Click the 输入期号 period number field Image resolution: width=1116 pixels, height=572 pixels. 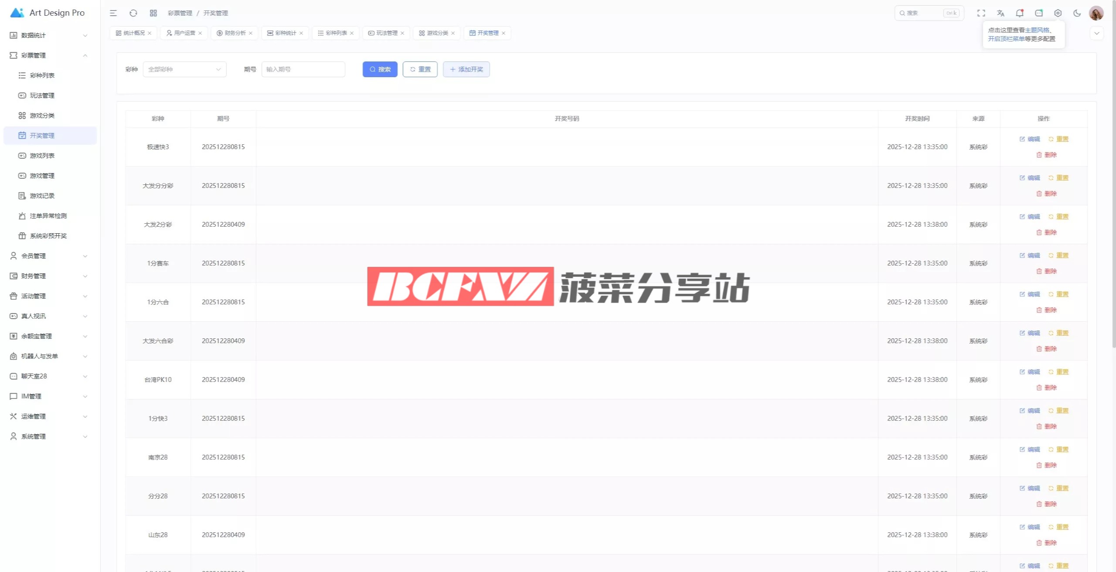[x=303, y=69]
